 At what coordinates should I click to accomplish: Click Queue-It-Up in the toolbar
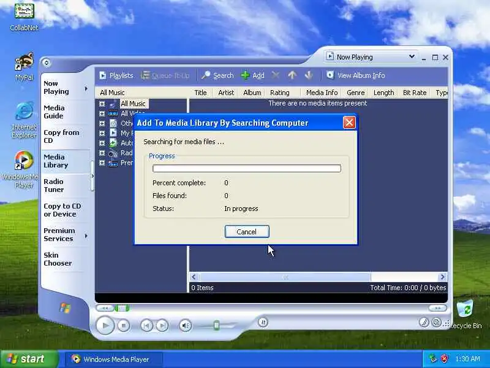coord(165,75)
